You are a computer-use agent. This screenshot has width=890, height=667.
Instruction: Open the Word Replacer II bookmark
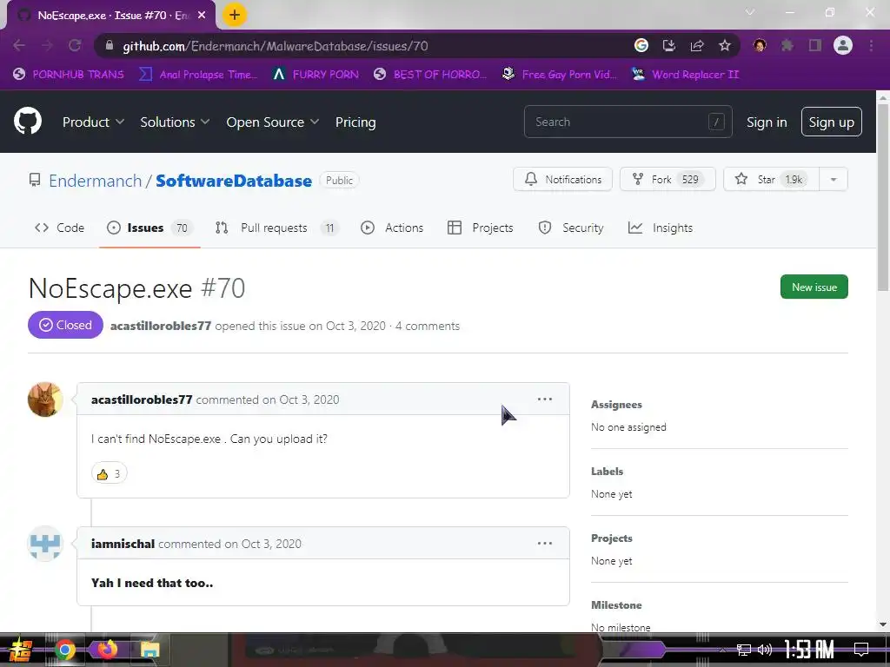click(x=686, y=75)
